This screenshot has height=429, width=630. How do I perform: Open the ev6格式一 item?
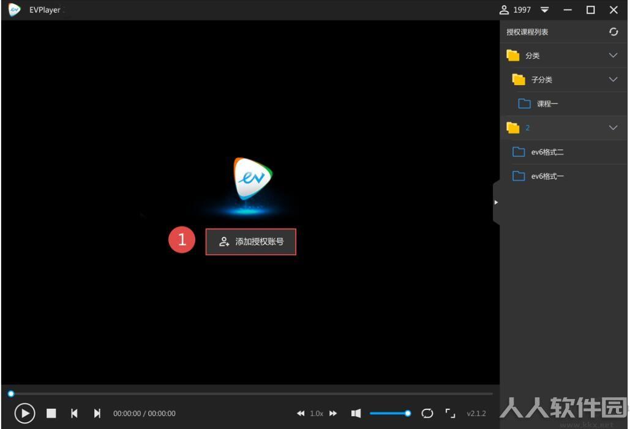coord(563,176)
